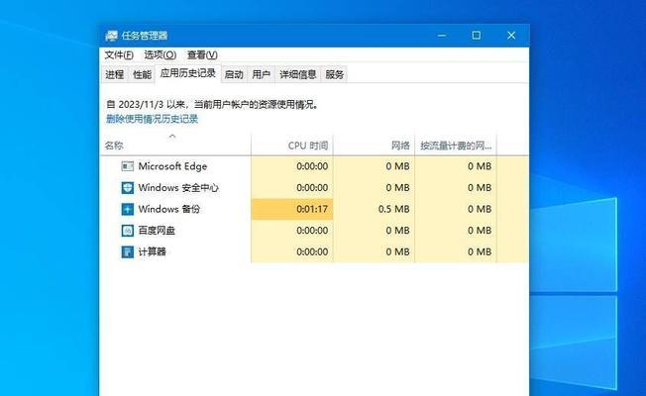Image resolution: width=646 pixels, height=396 pixels.
Task: Click Windows 备份 metered network 0 MB
Action: click(x=456, y=209)
